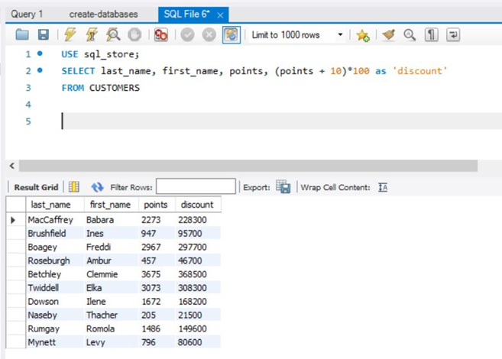Click the Filter Rows input field

196,186
